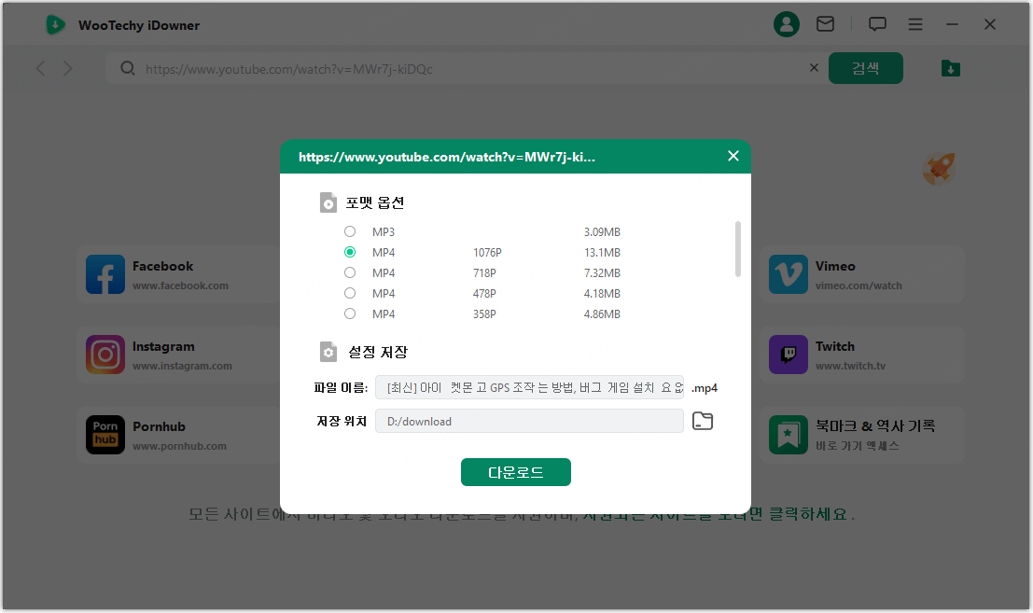Click the 저장 위치 save path field

(x=529, y=422)
